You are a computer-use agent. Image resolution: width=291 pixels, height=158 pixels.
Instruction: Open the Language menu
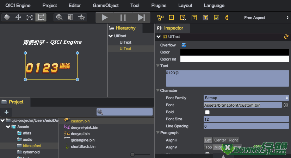[214, 6]
